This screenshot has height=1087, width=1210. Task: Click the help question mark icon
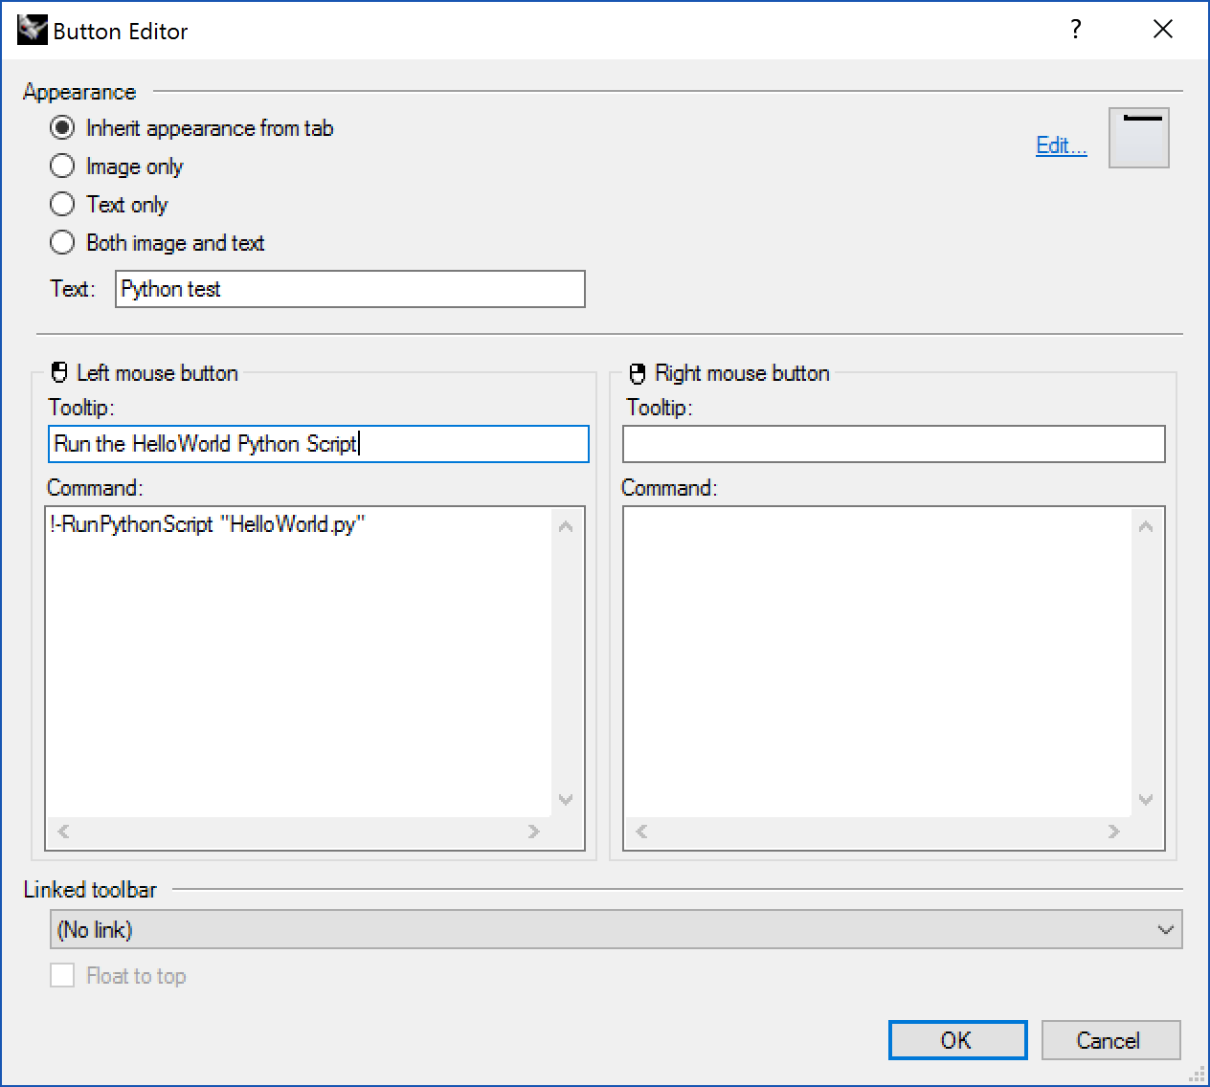pyautogui.click(x=1076, y=30)
